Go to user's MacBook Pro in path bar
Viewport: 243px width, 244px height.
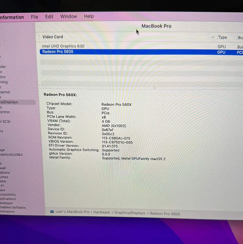73,212
